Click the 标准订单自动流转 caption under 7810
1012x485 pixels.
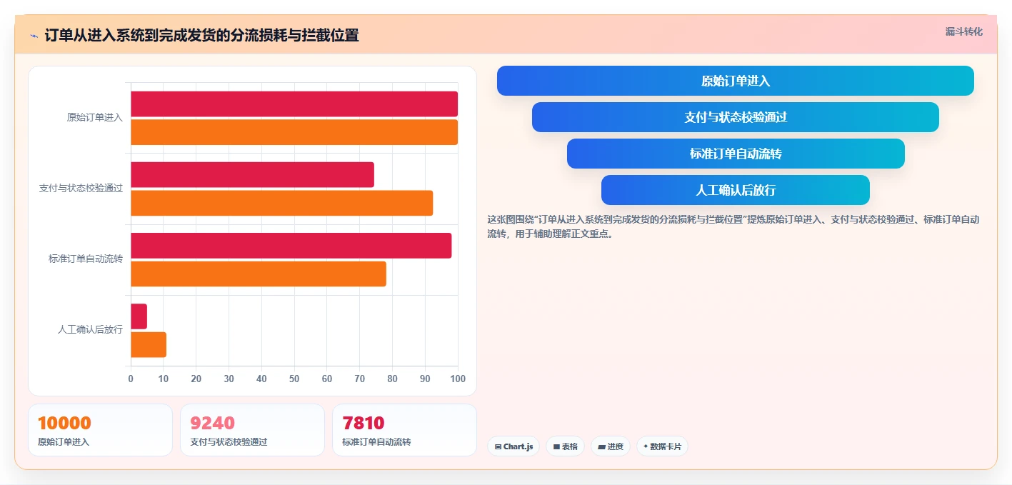pos(376,442)
